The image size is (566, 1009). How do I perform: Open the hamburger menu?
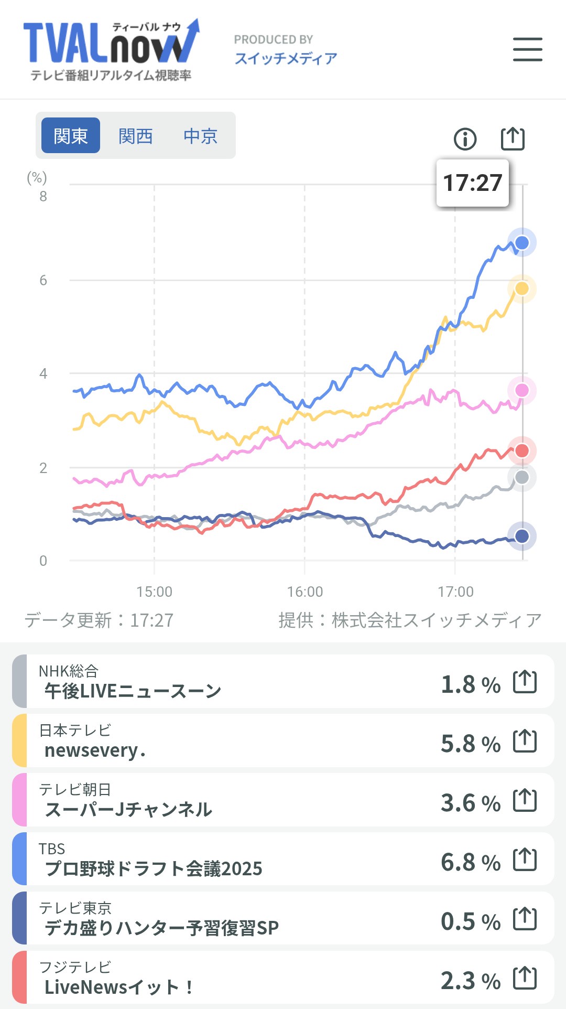527,49
